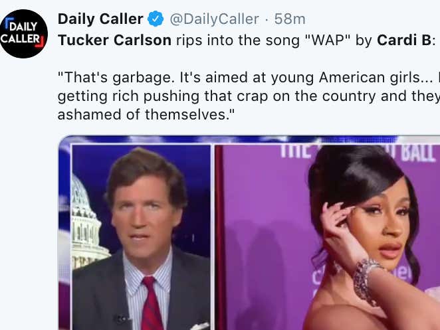Click Cardi B's sparkling bracelet
The width and height of the screenshot is (440, 330).
click(366, 280)
